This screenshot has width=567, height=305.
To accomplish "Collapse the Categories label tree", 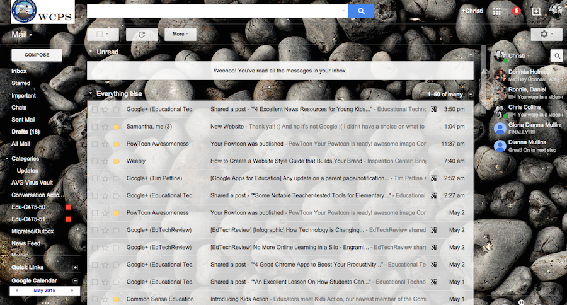I will pyautogui.click(x=7, y=158).
